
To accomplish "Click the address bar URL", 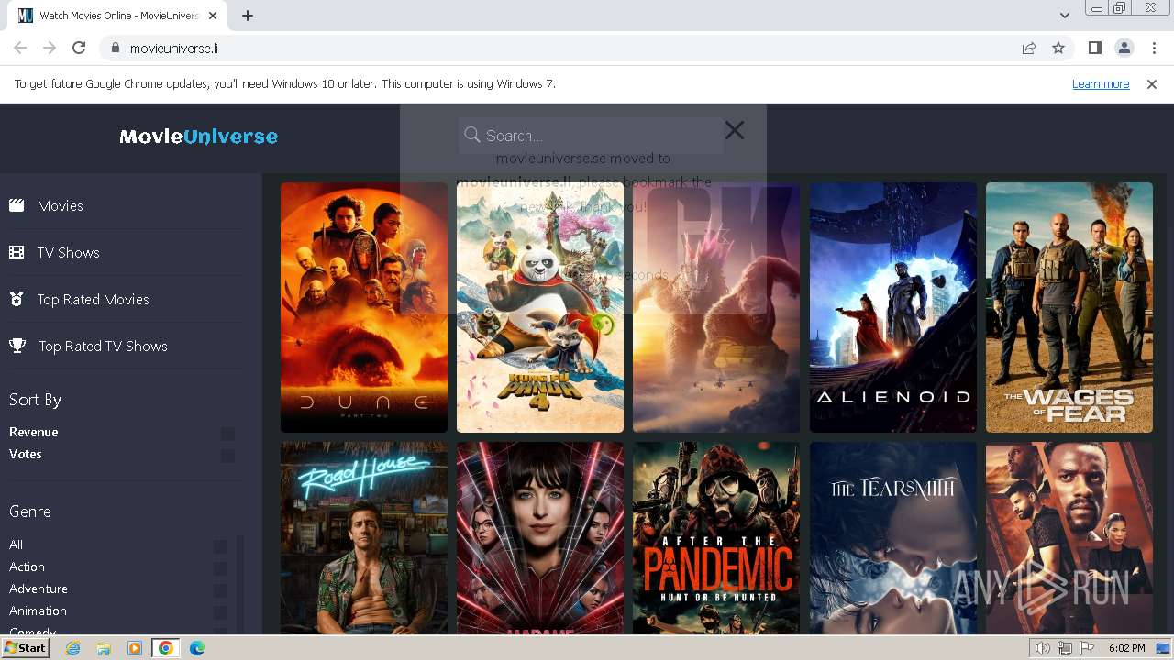I will pyautogui.click(x=173, y=48).
